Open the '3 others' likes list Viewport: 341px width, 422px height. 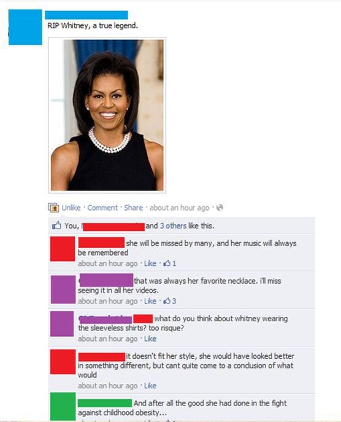(x=173, y=226)
